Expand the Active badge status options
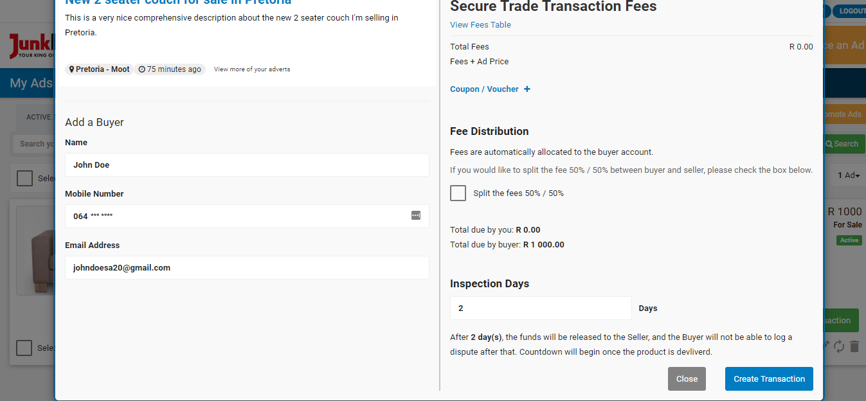 tap(849, 240)
